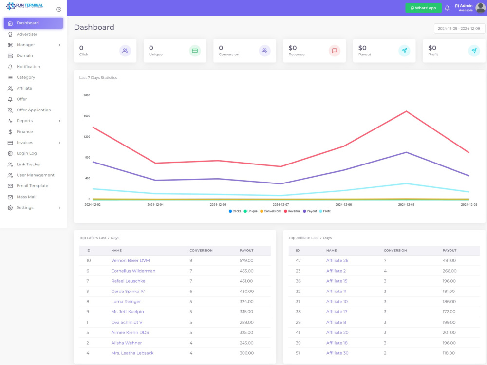This screenshot has height=365, width=487.
Task: Open Offer Application menu item
Action: [33, 110]
